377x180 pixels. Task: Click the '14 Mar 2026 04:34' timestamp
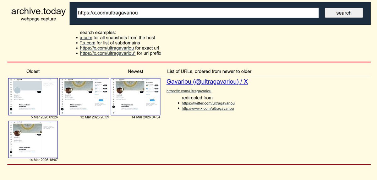click(146, 117)
